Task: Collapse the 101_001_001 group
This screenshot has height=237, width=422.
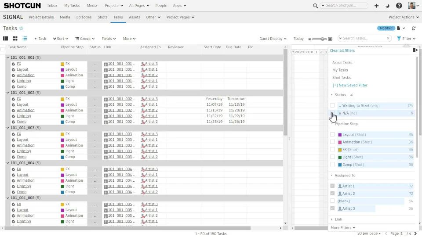Action: click(x=7, y=57)
